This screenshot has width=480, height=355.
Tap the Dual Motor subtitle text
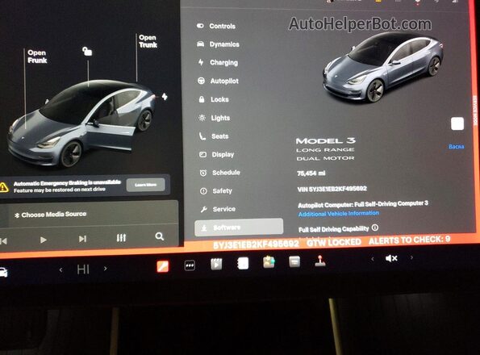pos(325,158)
